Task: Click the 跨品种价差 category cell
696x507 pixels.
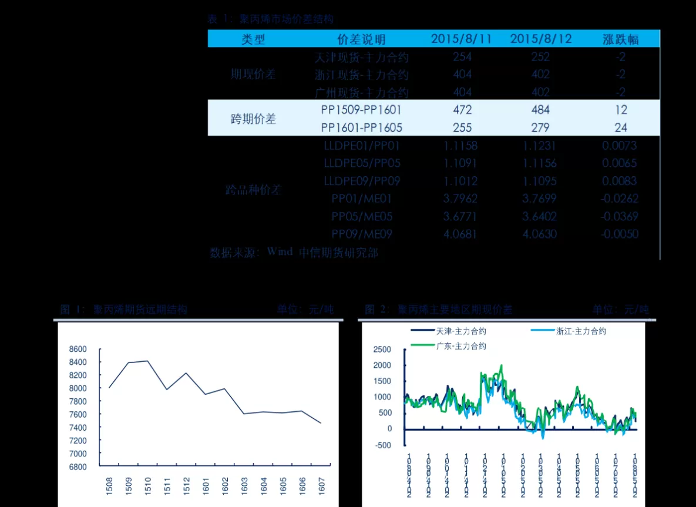Action: [254, 190]
